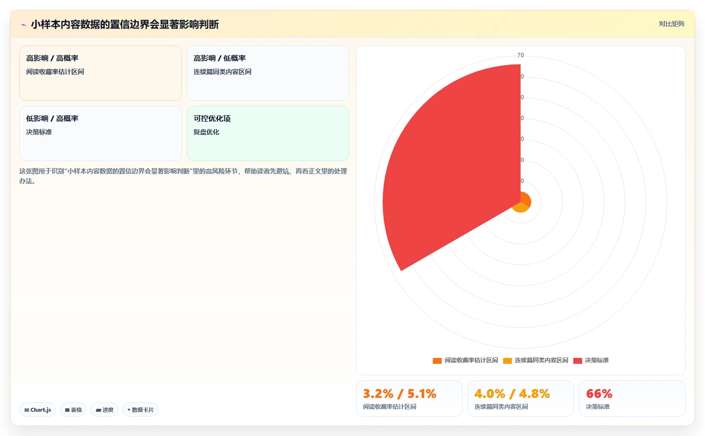Screen dimensions: 705x436
Task: Click the 连续篇同类内容区间 text in second card
Action: pyautogui.click(x=222, y=72)
